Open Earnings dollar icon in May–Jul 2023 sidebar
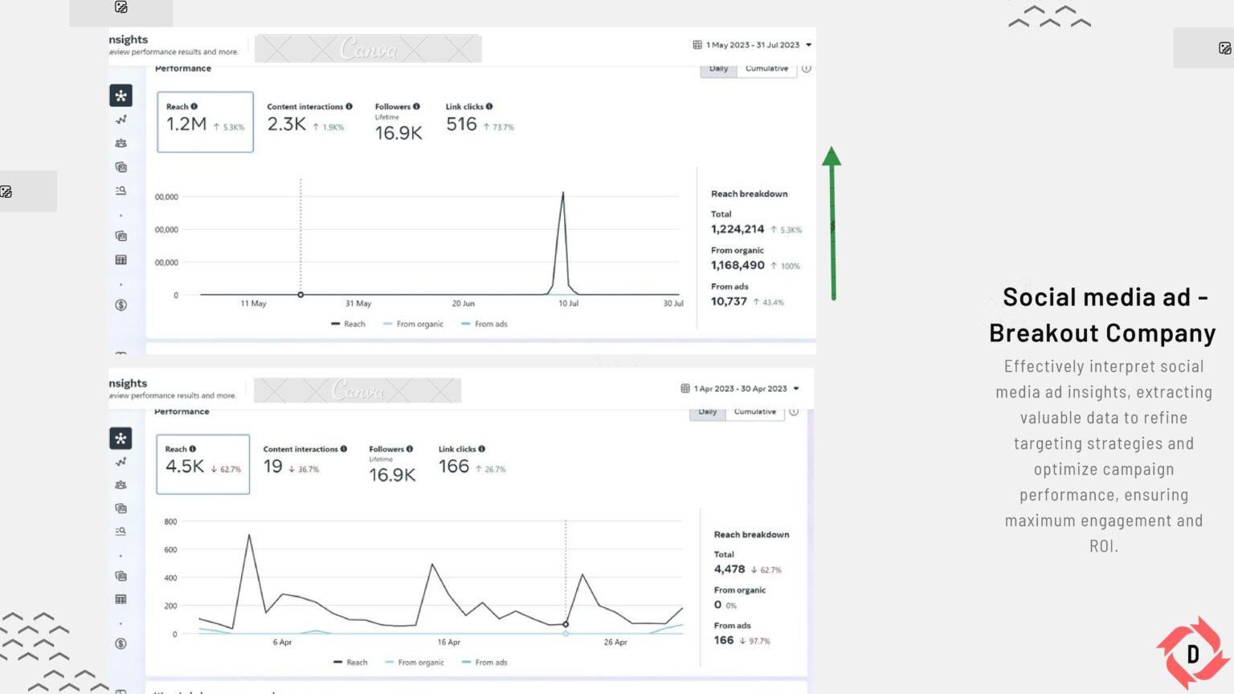 coord(121,304)
